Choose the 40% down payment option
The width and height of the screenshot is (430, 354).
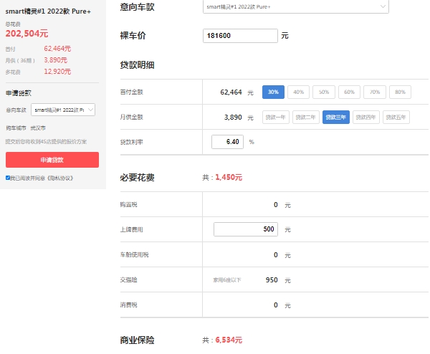298,92
